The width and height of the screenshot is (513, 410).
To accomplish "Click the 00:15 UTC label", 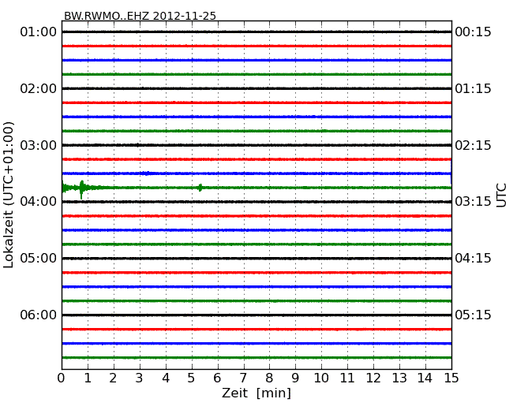I will [x=473, y=32].
